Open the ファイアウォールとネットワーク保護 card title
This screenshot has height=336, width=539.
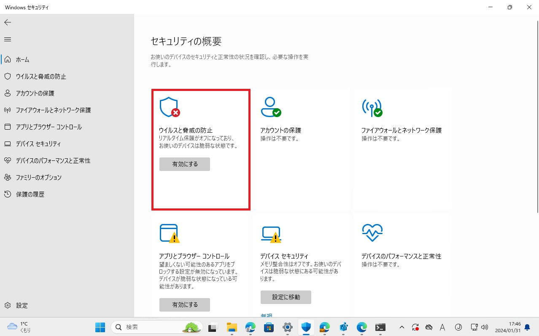402,130
